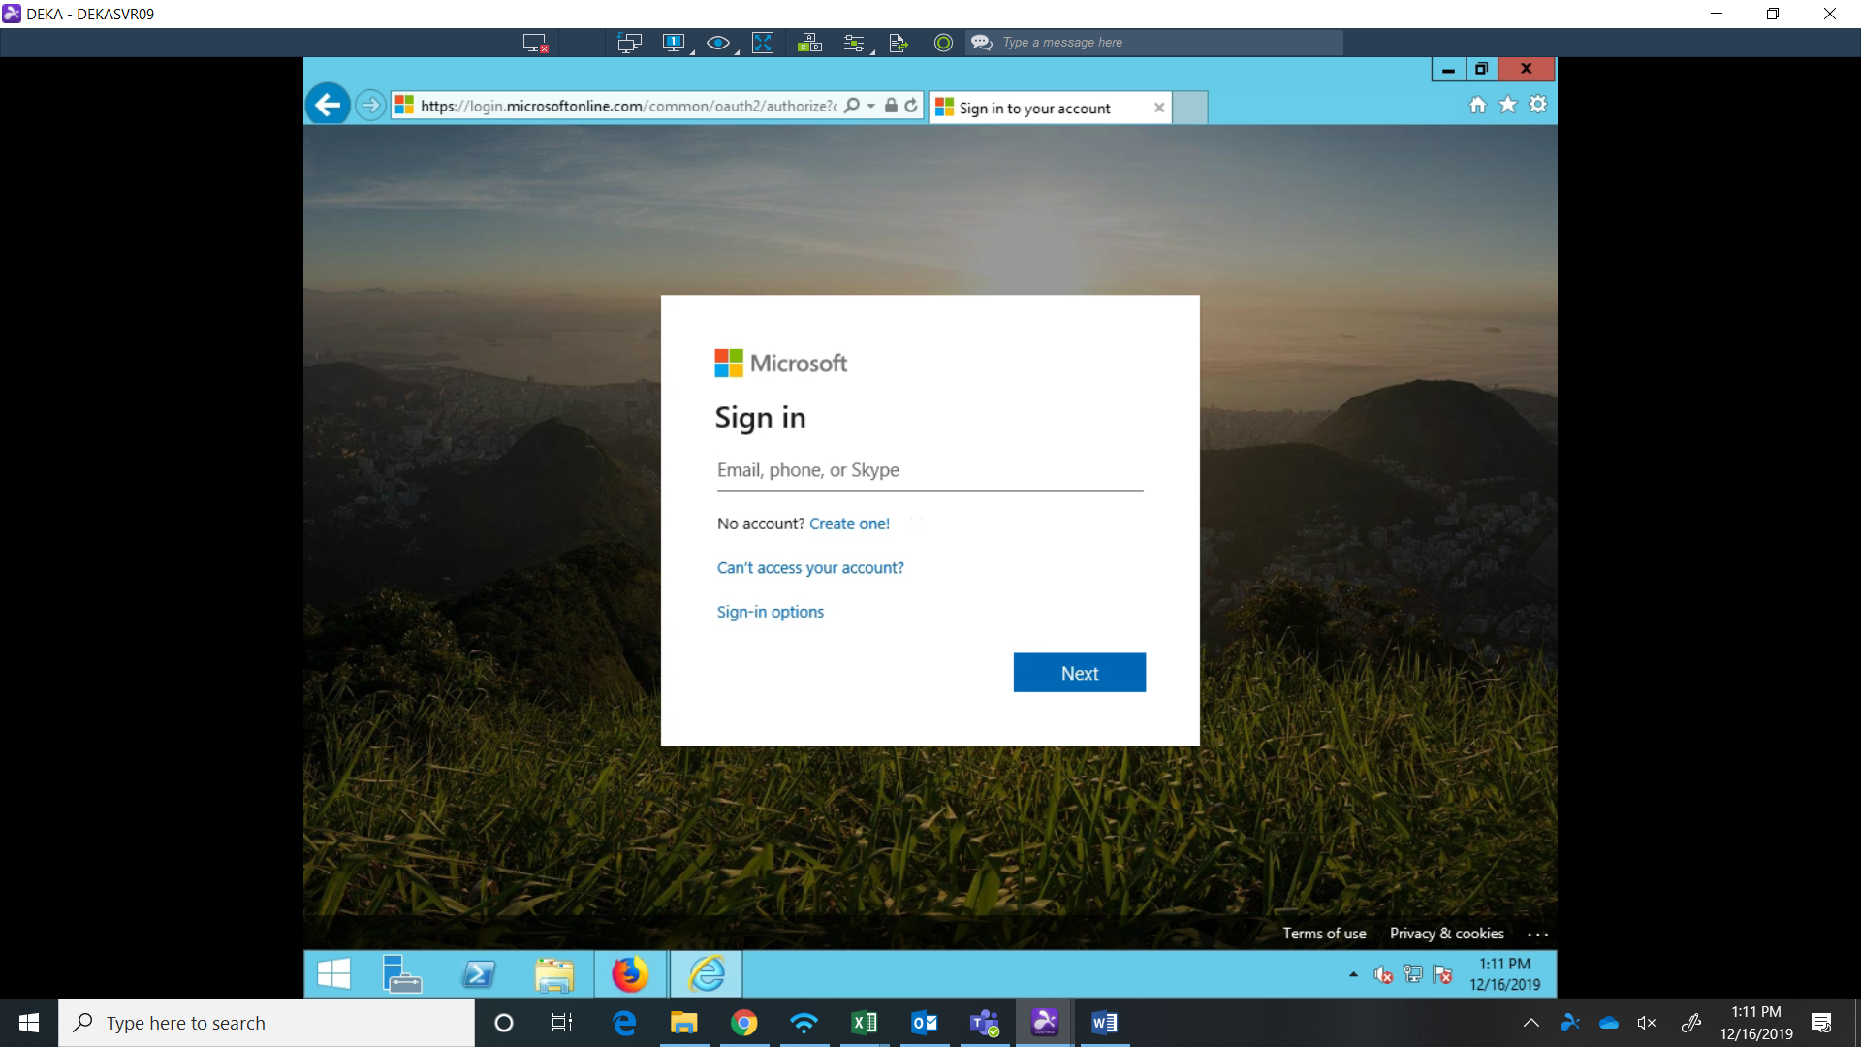Open a new blank browser tab
Screen dimensions: 1861x1047
[1190, 108]
